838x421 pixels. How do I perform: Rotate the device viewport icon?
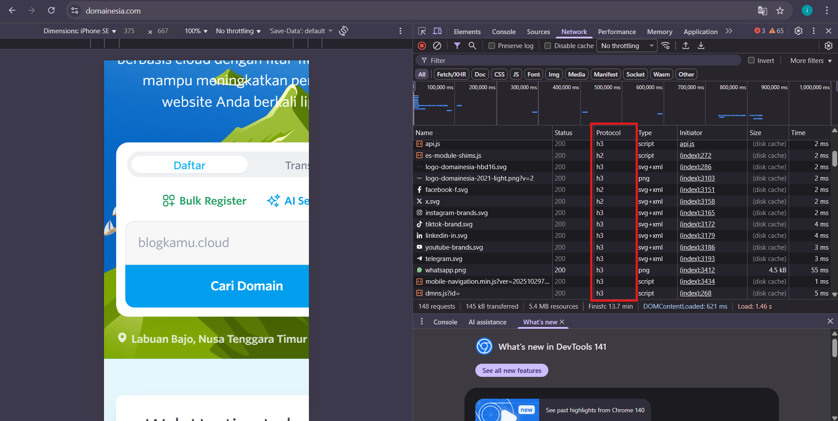coord(344,31)
